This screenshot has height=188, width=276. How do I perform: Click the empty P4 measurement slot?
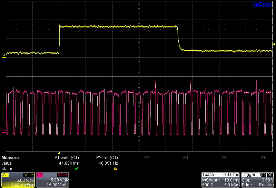tap(189, 158)
